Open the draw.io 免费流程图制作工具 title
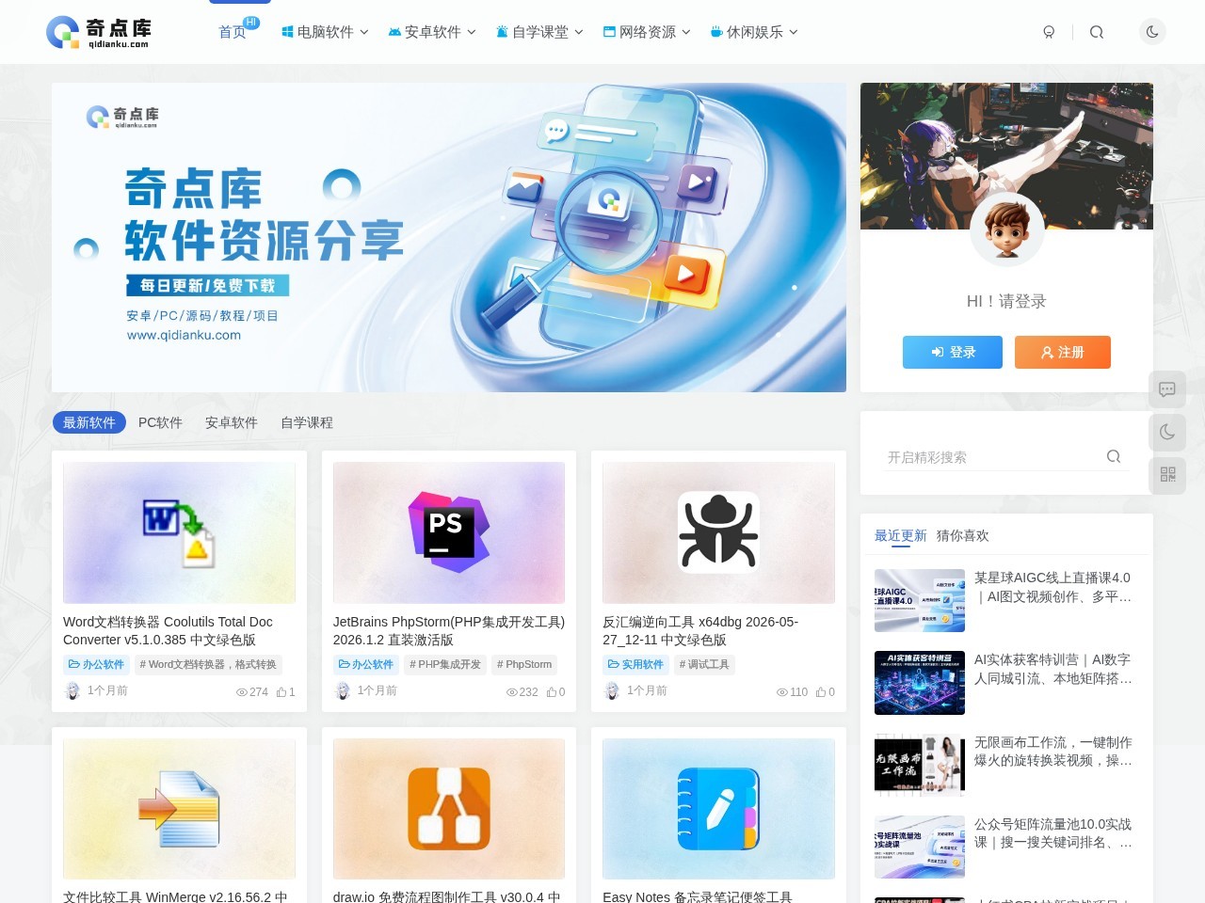 [446, 896]
